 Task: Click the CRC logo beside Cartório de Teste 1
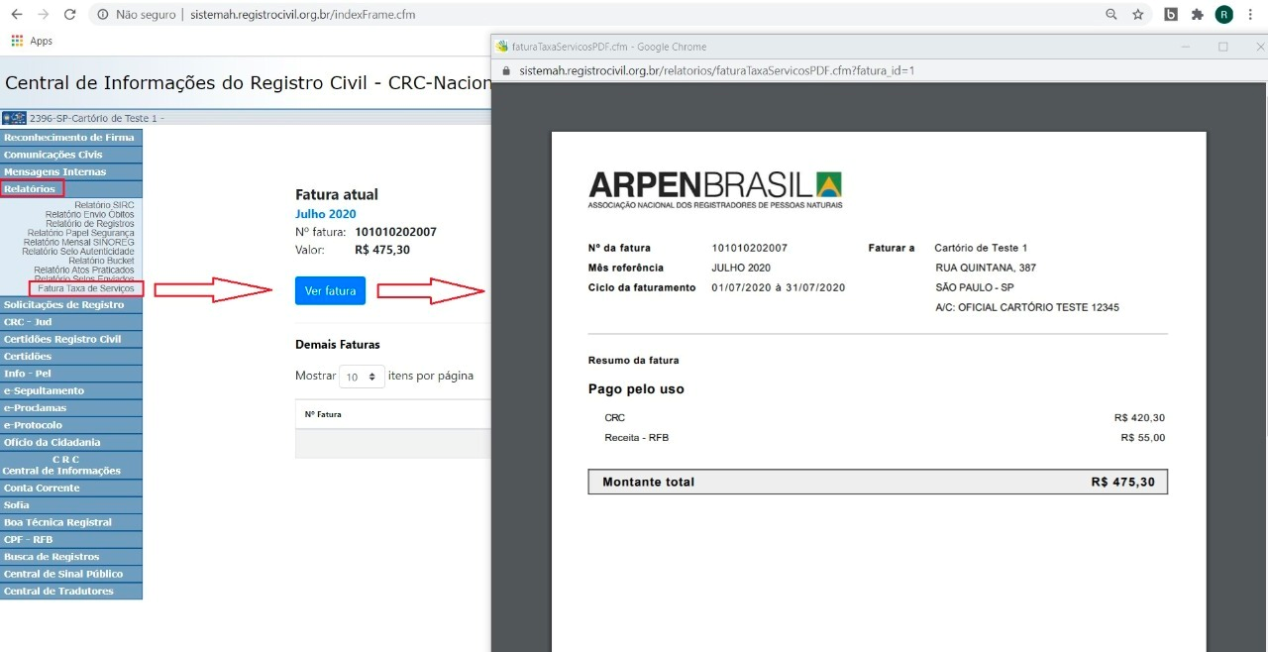click(14, 118)
